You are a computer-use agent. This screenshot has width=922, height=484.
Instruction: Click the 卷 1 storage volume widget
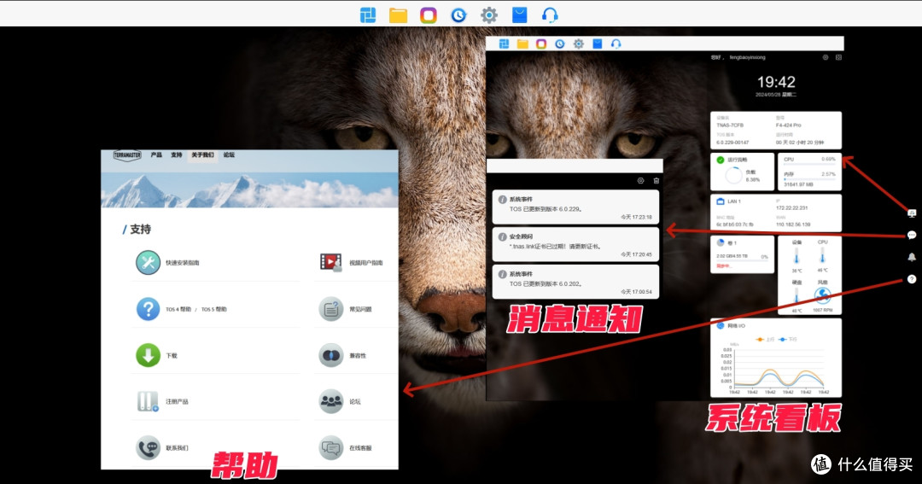pyautogui.click(x=742, y=254)
